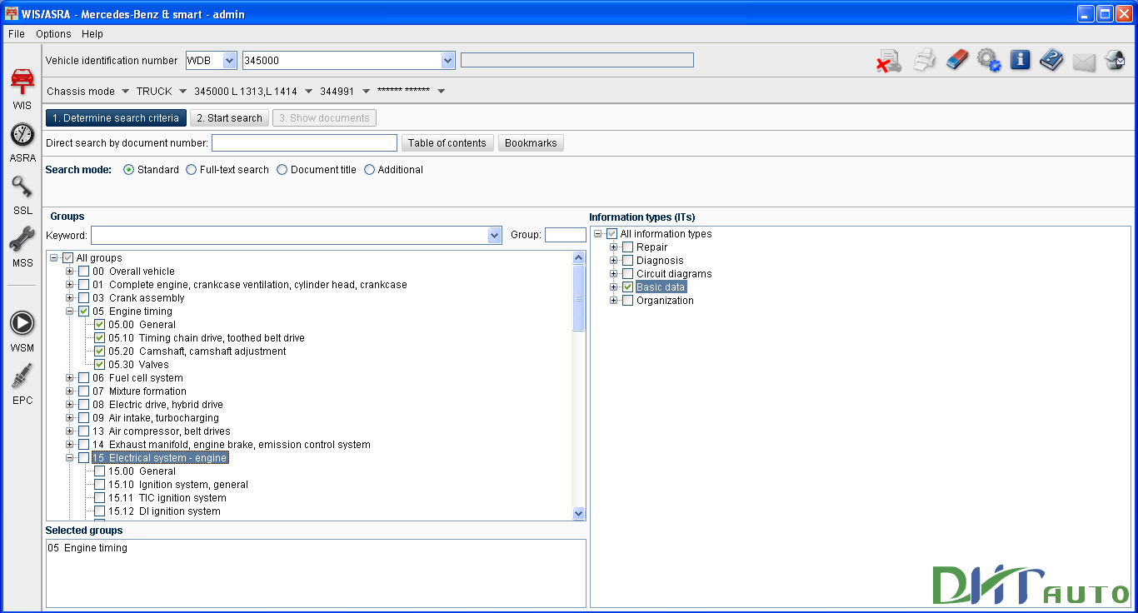1138x613 pixels.
Task: Open the 344991 engine dropdown
Action: pyautogui.click(x=366, y=92)
